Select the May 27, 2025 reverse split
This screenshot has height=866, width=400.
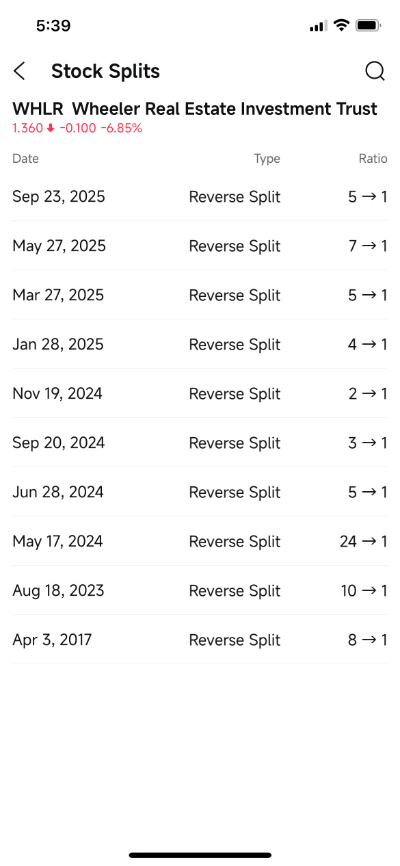pos(200,246)
